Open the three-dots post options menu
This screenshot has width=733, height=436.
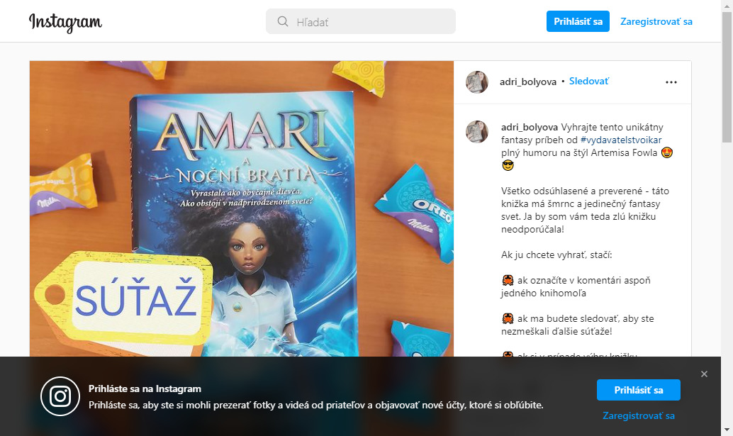671,82
